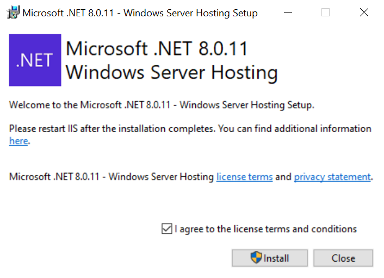Click the purple .NET logo
This screenshot has width=384, height=278.
coord(35,60)
